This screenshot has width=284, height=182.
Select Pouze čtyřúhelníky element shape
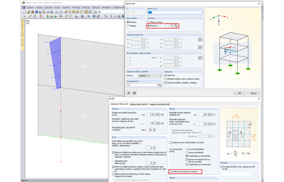[187, 149]
